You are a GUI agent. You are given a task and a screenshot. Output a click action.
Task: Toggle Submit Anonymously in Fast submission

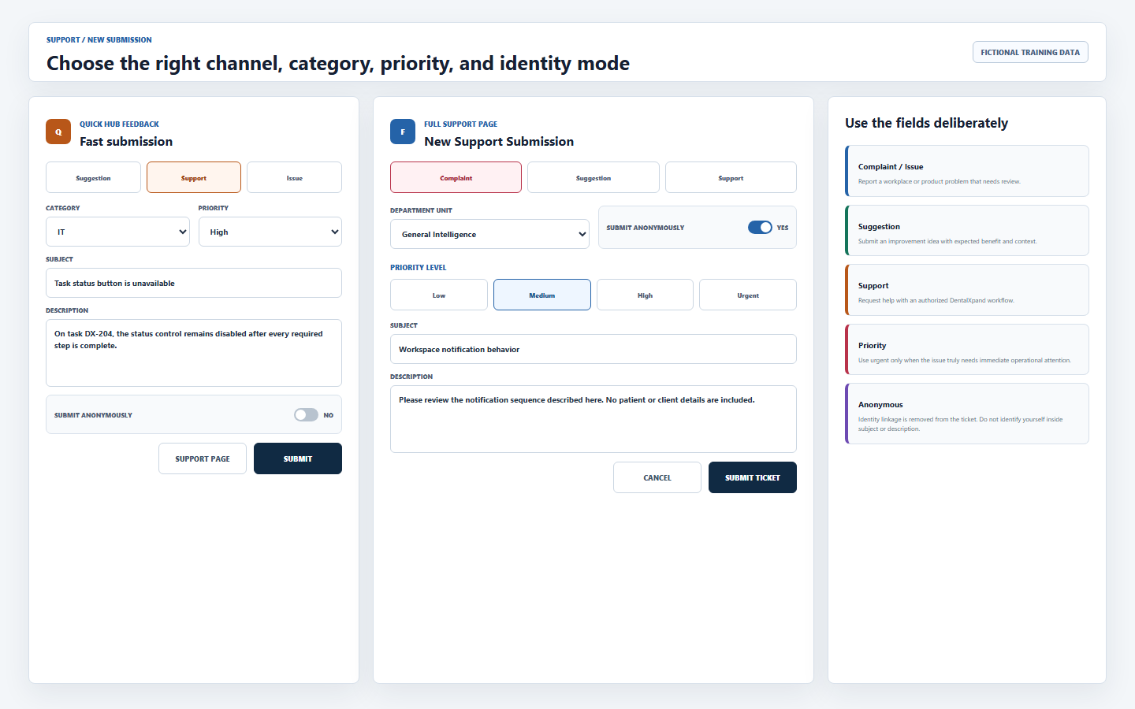click(306, 414)
